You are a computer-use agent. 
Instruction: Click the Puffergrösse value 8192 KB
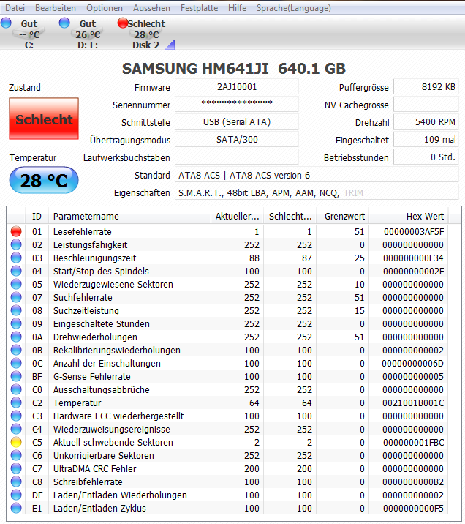coord(426,87)
